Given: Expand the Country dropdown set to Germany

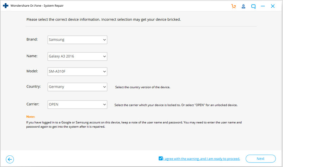Looking at the screenshot, I should click(x=77, y=87).
